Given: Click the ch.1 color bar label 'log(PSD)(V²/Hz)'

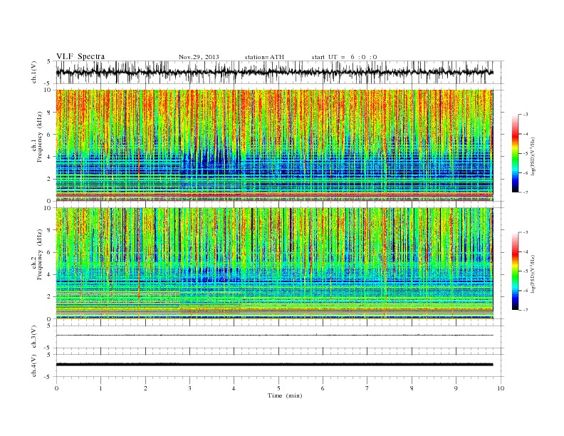Looking at the screenshot, I should point(533,156).
